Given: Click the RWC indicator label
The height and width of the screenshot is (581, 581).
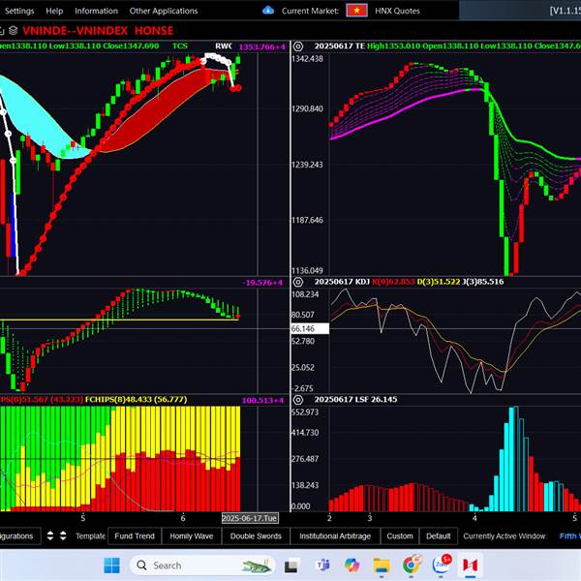Looking at the screenshot, I should 224,46.
